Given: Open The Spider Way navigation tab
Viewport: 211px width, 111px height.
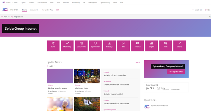Looking at the screenshot, I should pos(47,10).
